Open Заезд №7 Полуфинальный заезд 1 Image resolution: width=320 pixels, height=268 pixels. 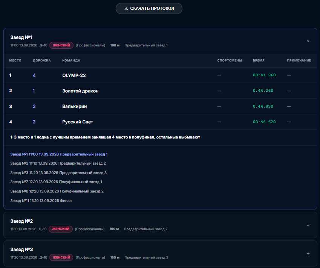point(56,182)
